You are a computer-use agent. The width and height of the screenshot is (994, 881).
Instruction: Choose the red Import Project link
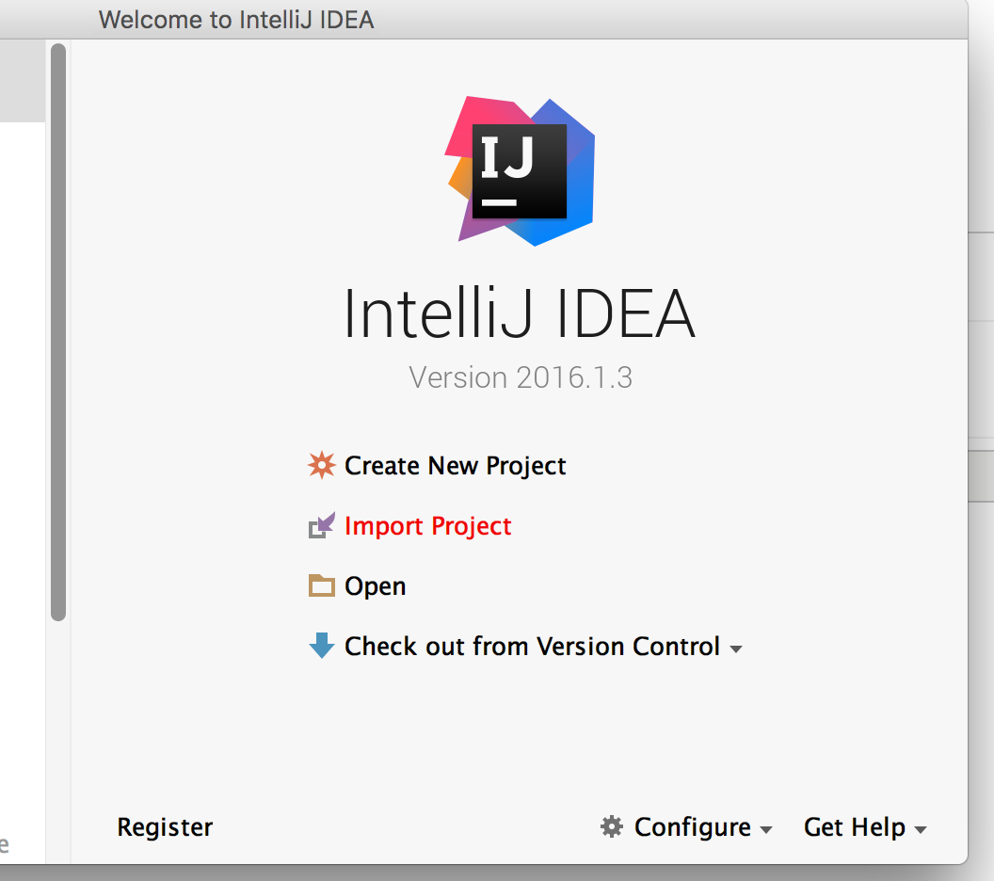427,526
